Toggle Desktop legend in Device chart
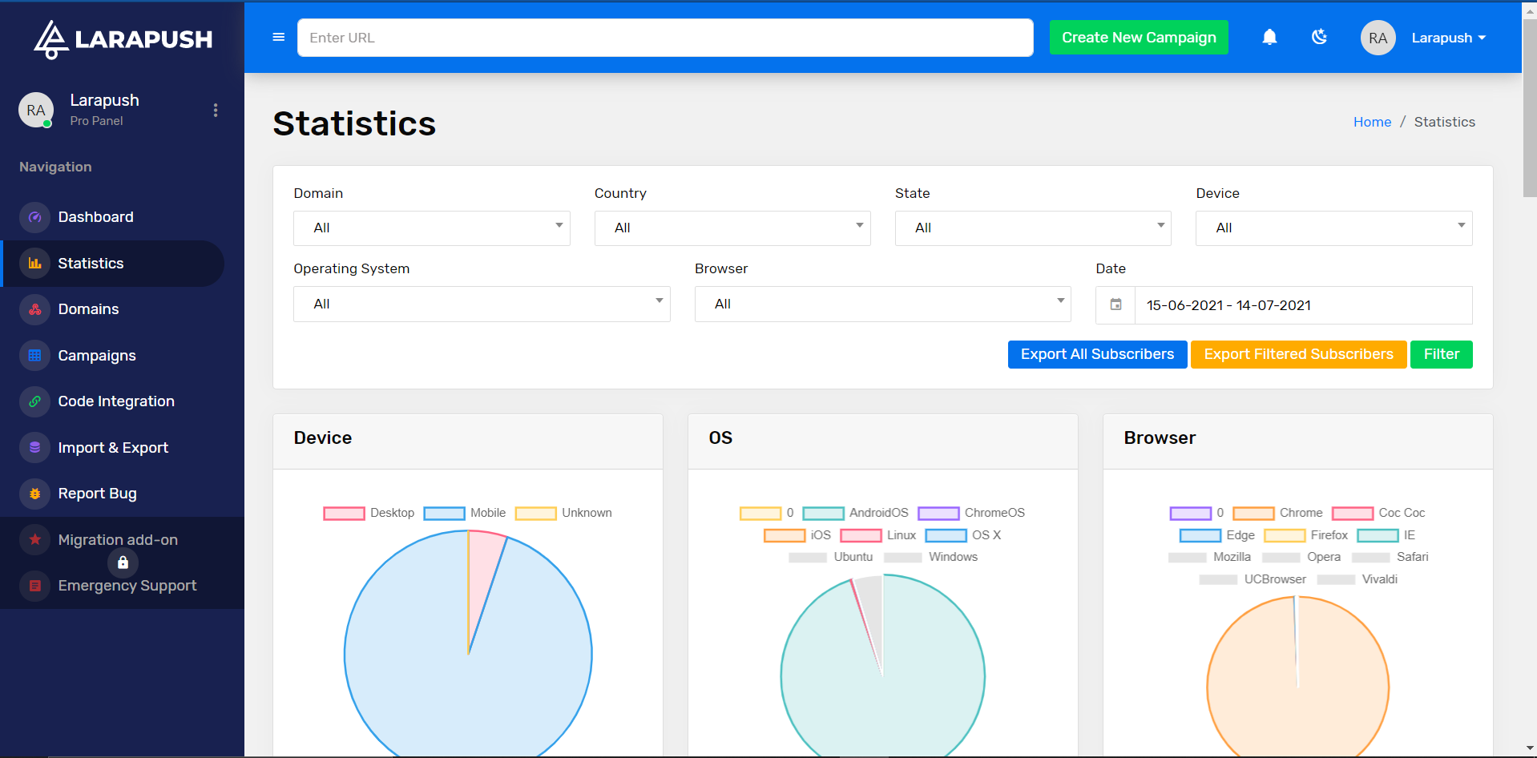The height and width of the screenshot is (758, 1537). (369, 513)
